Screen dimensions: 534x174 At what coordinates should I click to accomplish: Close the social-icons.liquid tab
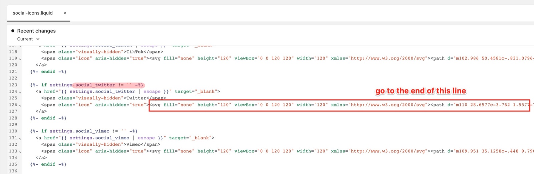[65, 13]
